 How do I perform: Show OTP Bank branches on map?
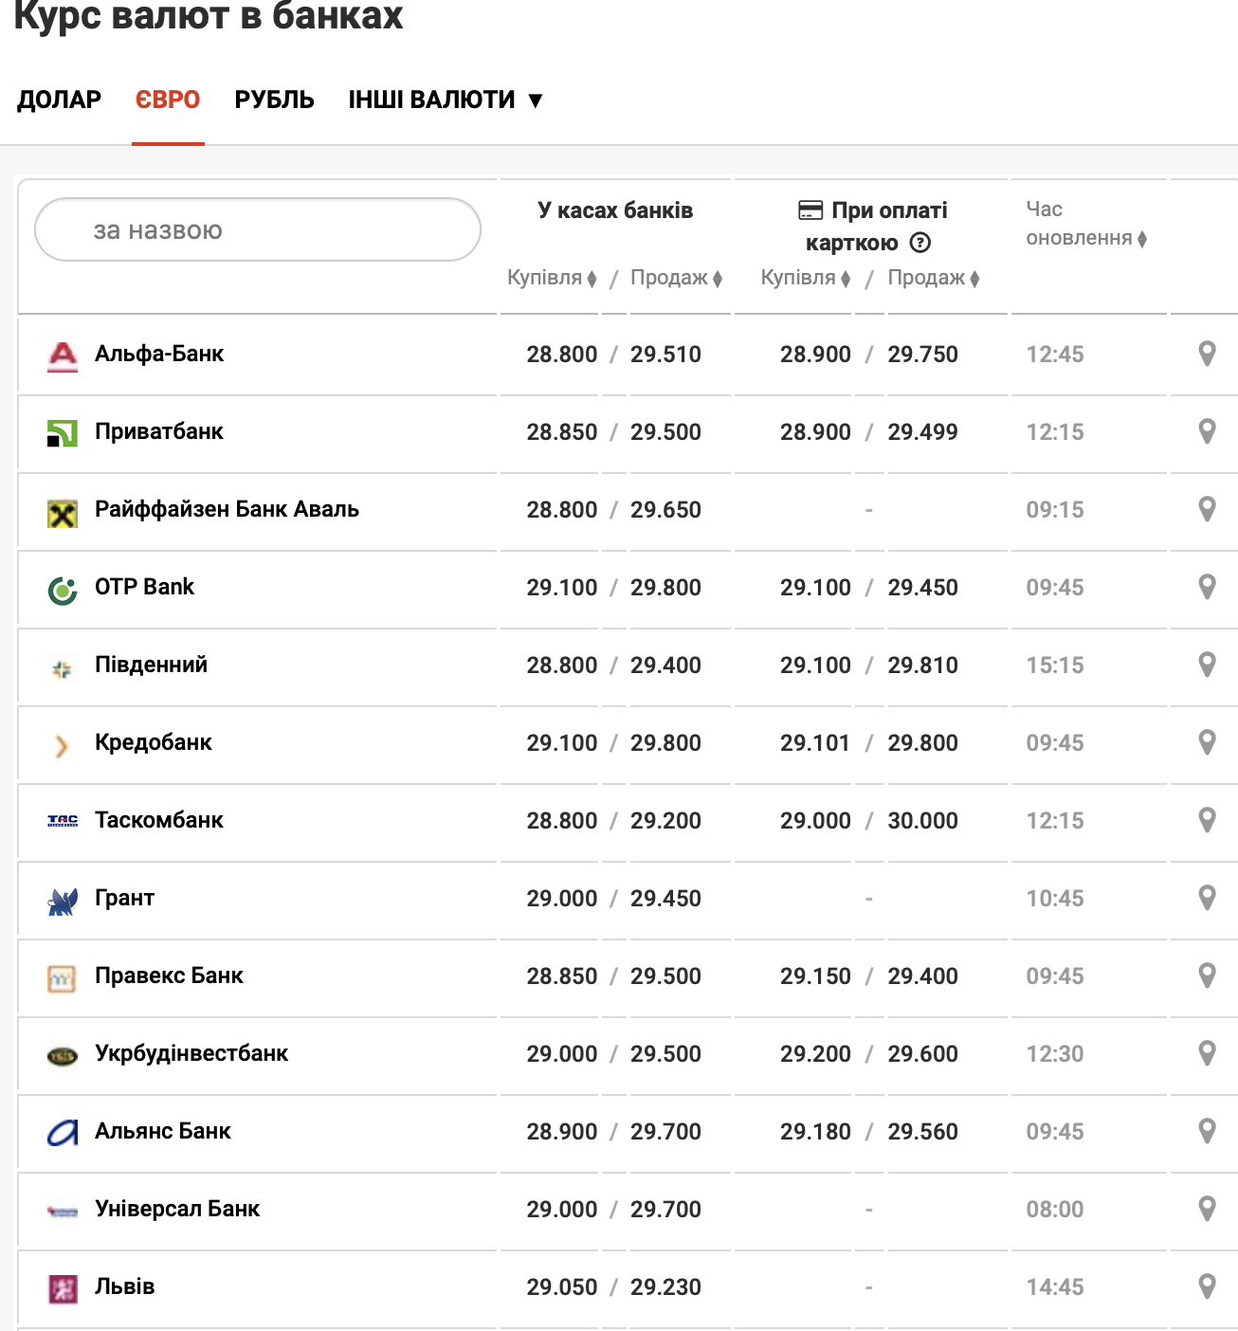click(1207, 587)
